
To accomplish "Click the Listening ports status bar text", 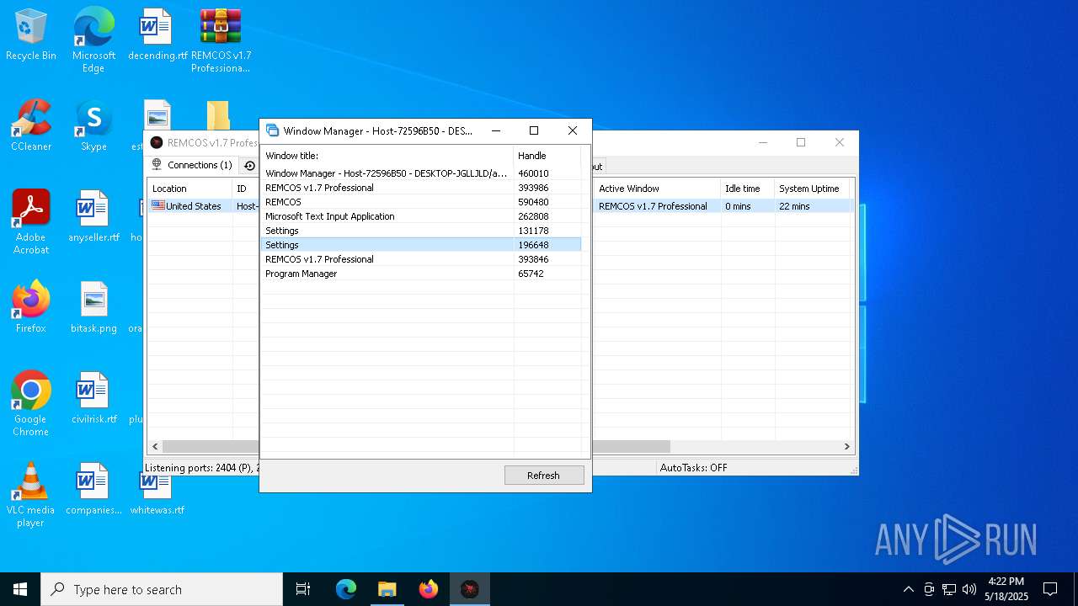I will tap(200, 468).
